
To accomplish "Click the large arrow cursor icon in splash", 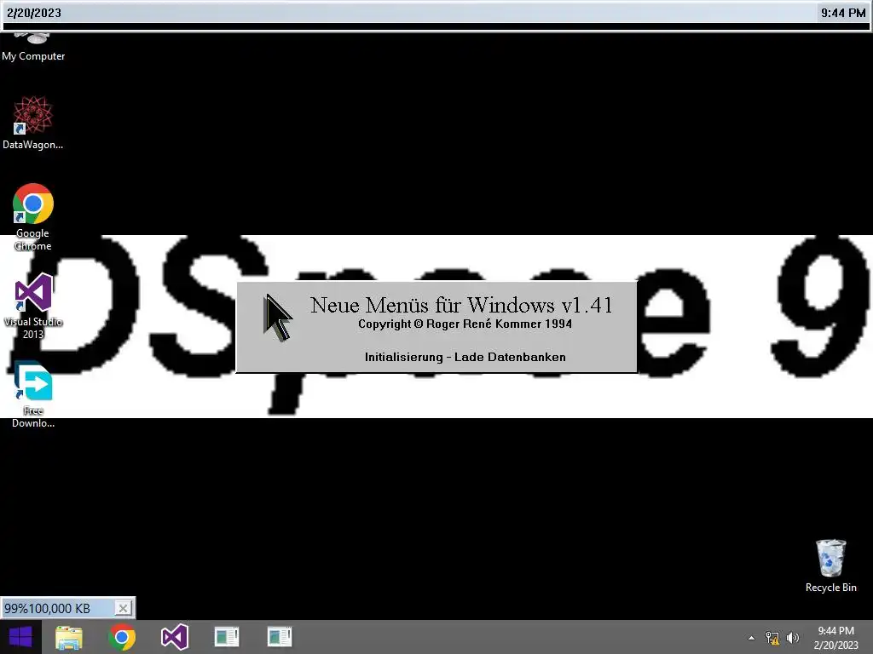I will coord(278,318).
